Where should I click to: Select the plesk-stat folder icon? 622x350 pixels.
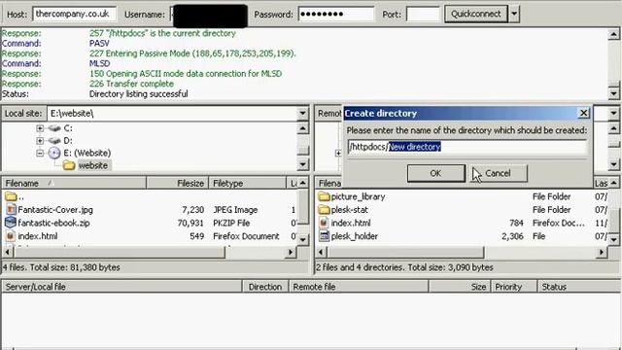pos(324,210)
